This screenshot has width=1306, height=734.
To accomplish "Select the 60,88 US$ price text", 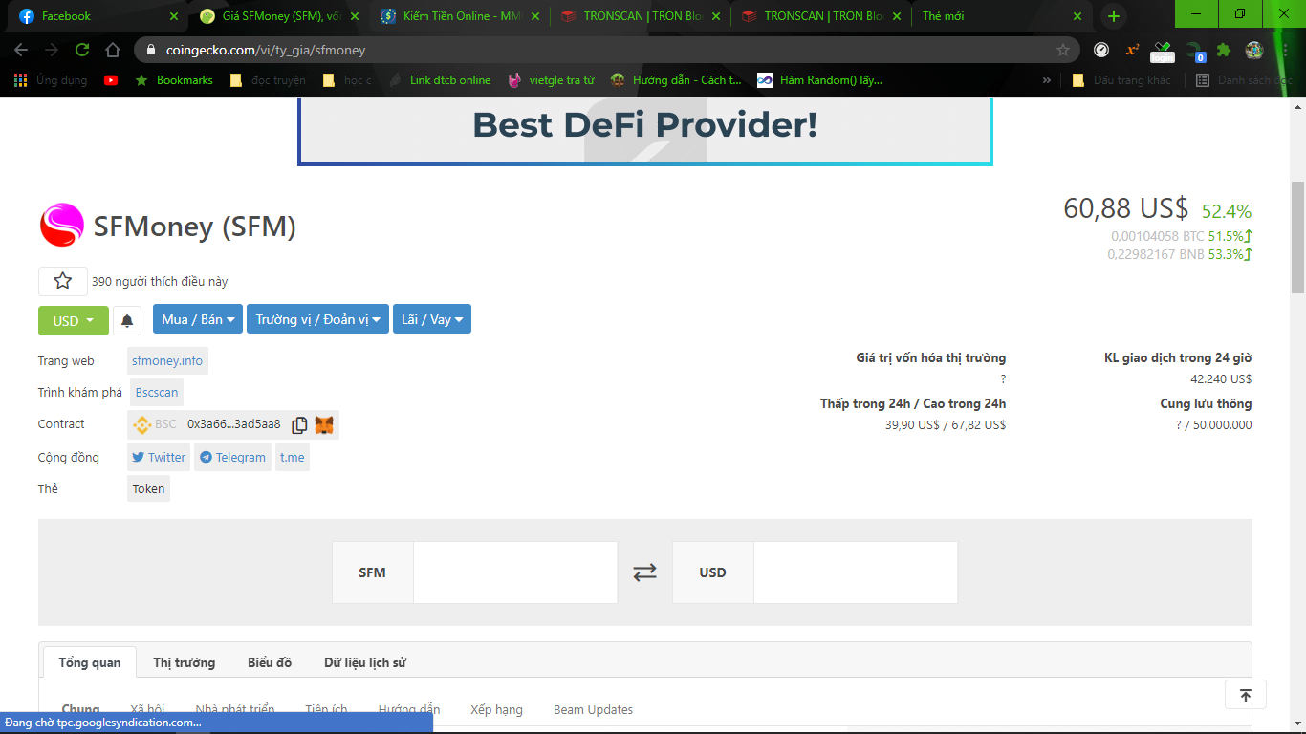I will point(1126,207).
